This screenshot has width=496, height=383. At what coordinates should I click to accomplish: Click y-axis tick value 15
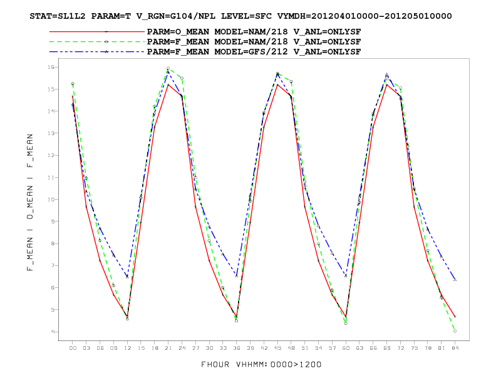[51, 89]
